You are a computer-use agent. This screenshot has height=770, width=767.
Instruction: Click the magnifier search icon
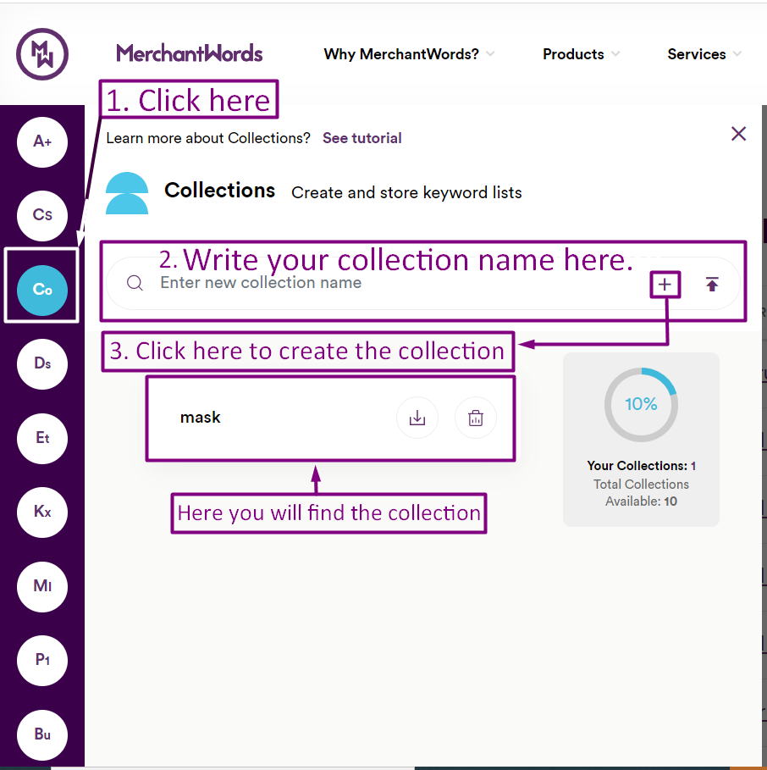coord(135,283)
